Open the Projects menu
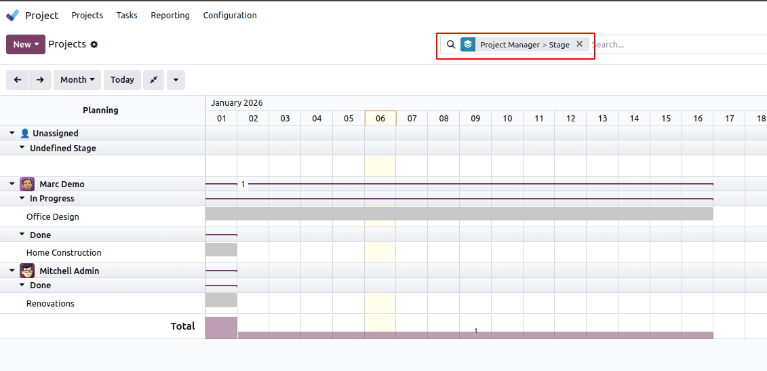 [x=87, y=15]
